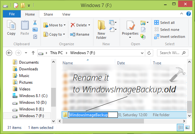Switch to Large icons view

pos(187,127)
